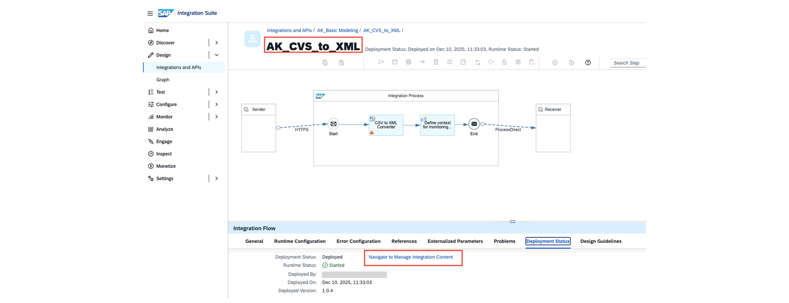This screenshot has height=303, width=789.
Task: Click the reset simulation icon
Action: (572, 63)
